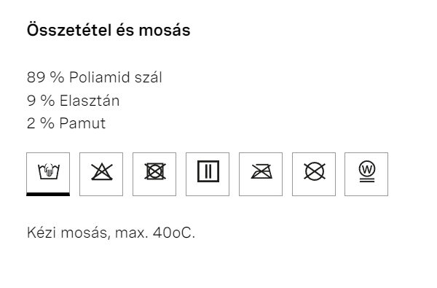Click the do not bleach triangle icon

(x=101, y=174)
